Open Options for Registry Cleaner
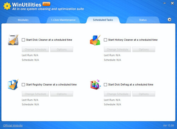Viewport: 177px width, 129px height. (x=62, y=94)
